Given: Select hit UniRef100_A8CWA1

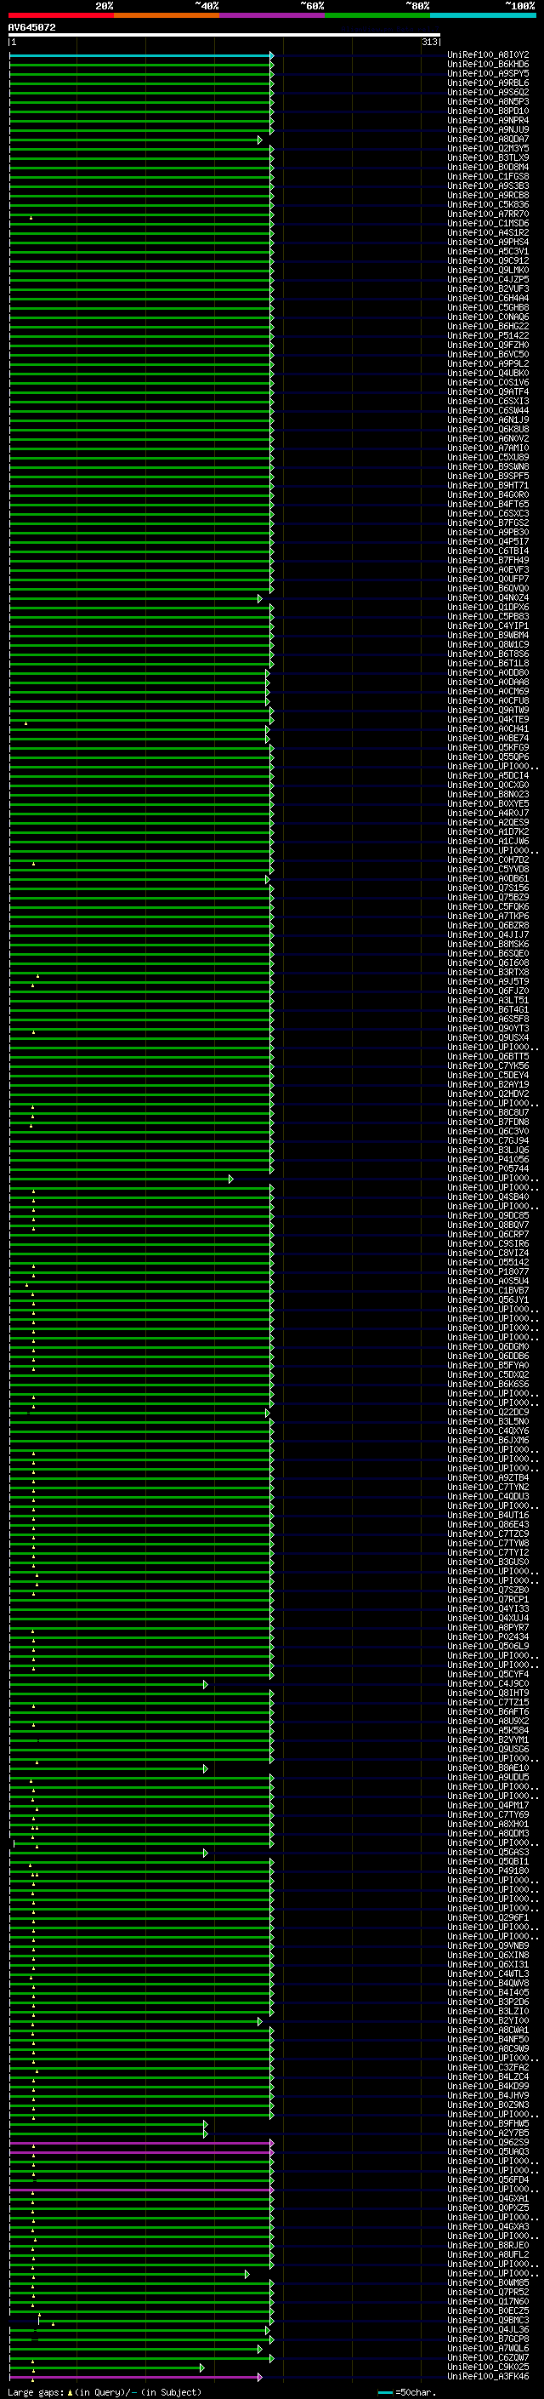Looking at the screenshot, I should tap(488, 2031).
